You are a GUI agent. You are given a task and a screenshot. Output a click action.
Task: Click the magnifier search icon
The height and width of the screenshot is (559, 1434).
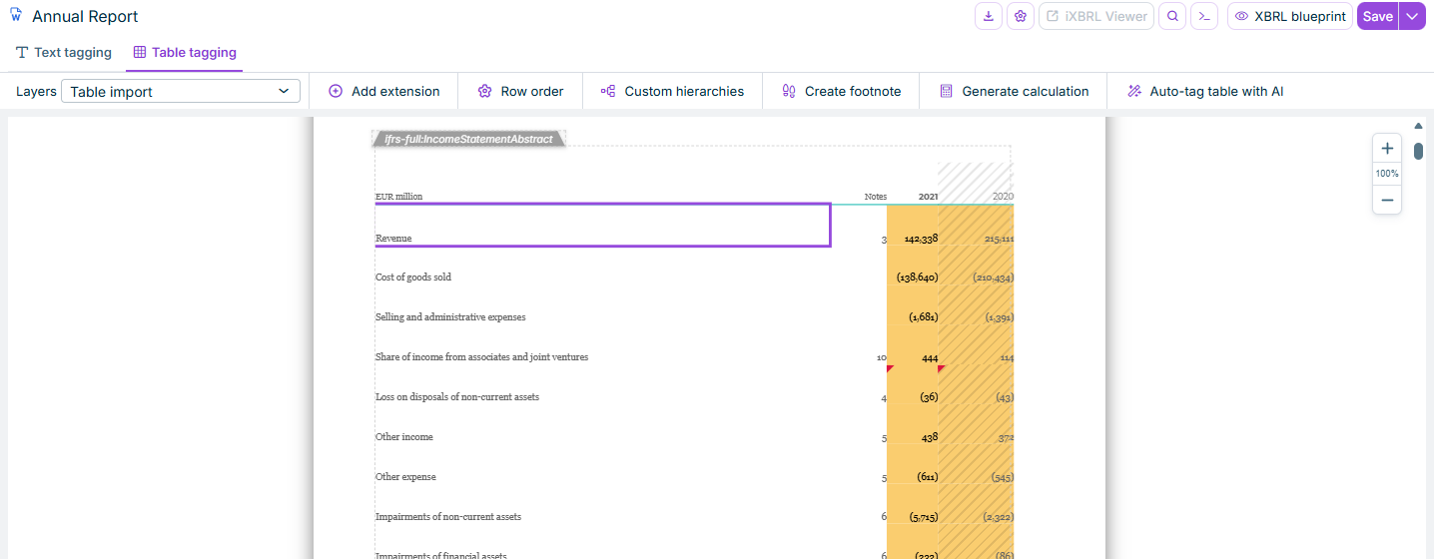(1172, 16)
